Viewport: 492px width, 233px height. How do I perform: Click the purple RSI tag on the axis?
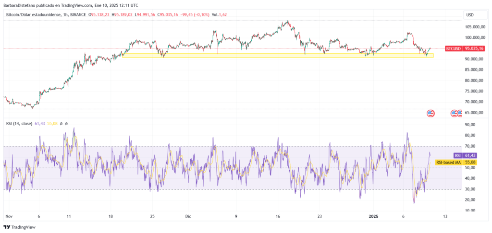458,156
